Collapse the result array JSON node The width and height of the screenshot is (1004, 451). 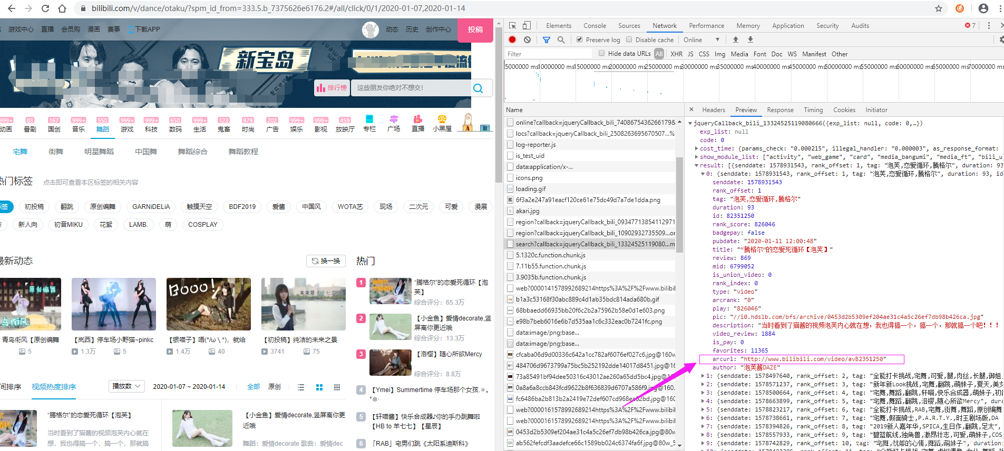(x=697, y=165)
